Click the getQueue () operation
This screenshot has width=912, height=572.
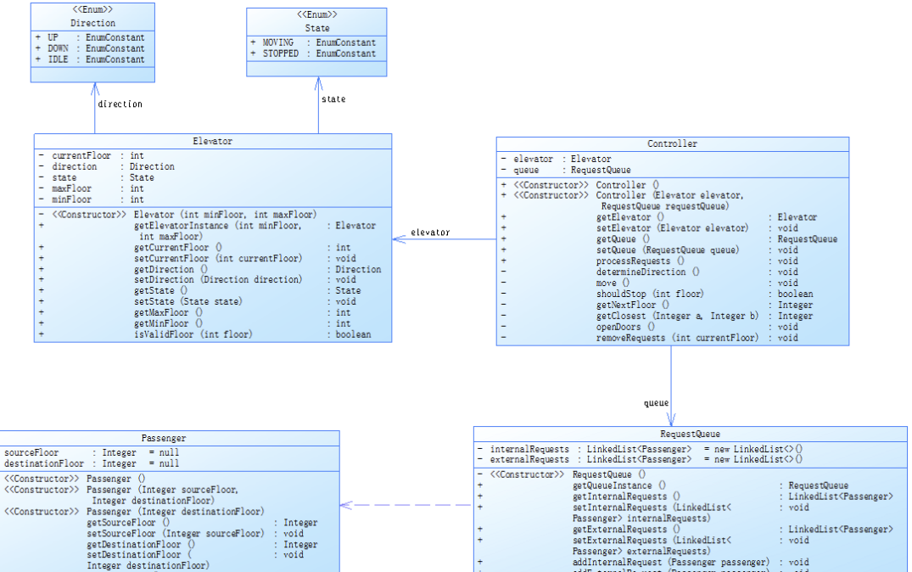click(x=669, y=239)
